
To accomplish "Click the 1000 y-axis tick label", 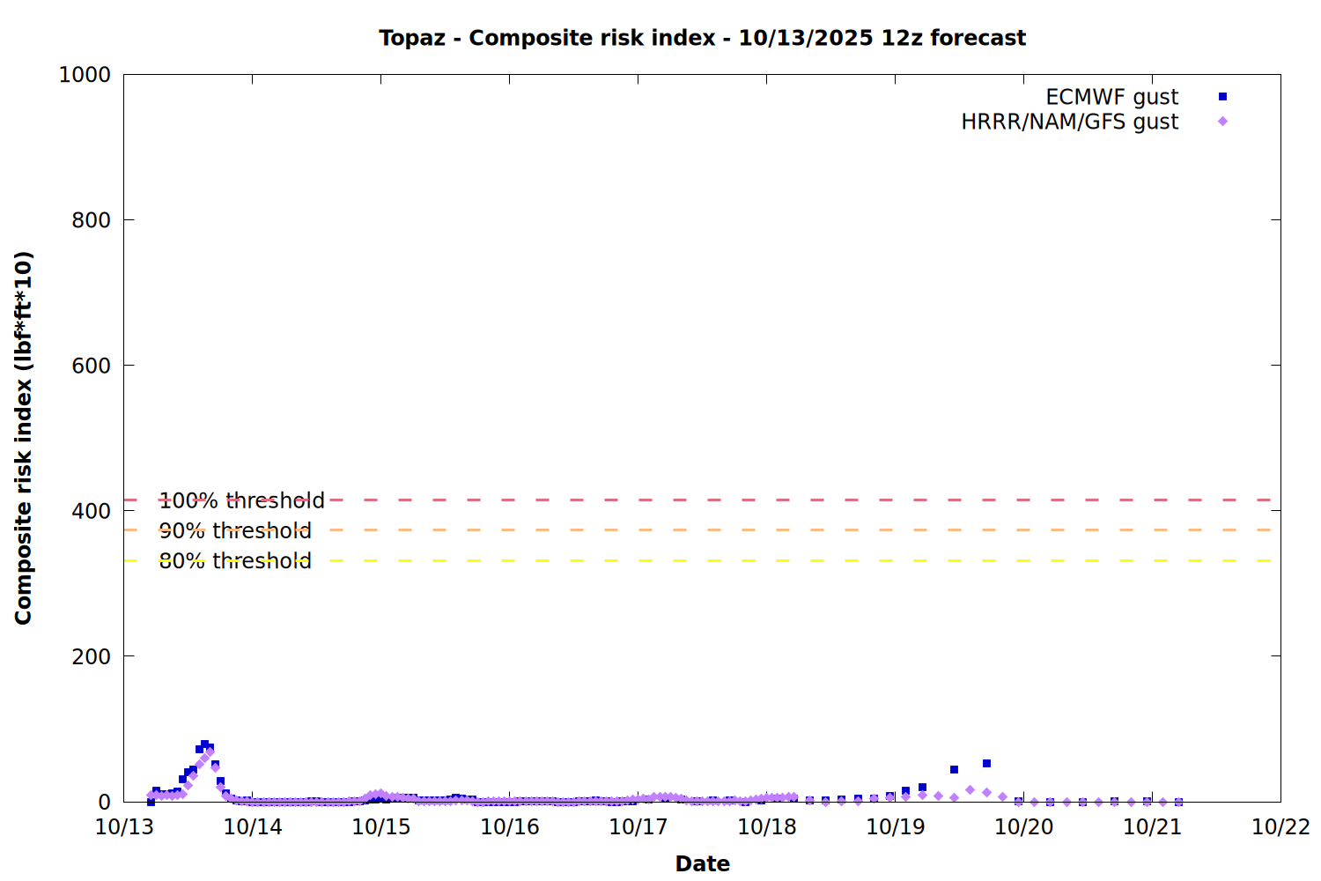I will coord(85,75).
